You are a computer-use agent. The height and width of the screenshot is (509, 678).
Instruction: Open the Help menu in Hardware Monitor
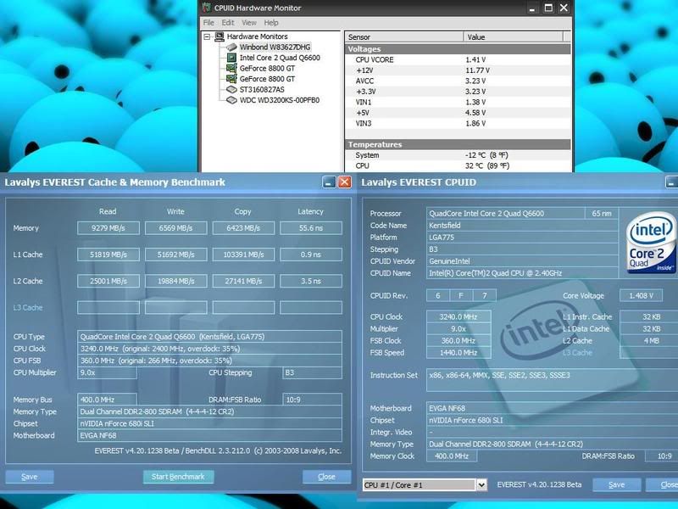271,23
